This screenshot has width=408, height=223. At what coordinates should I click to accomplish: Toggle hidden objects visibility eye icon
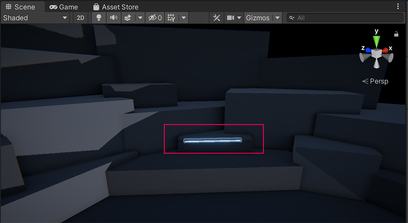click(154, 18)
